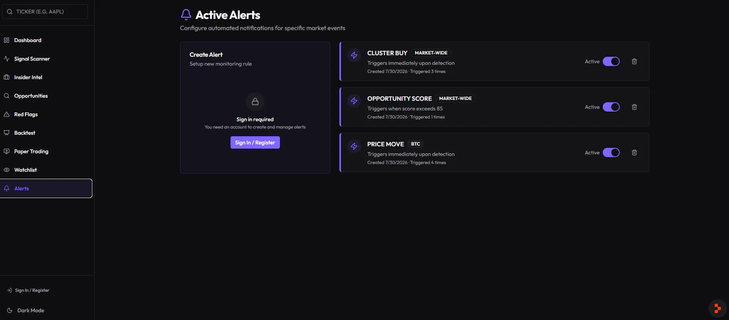Click the Watchlist eye icon
The width and height of the screenshot is (729, 320).
[7, 170]
